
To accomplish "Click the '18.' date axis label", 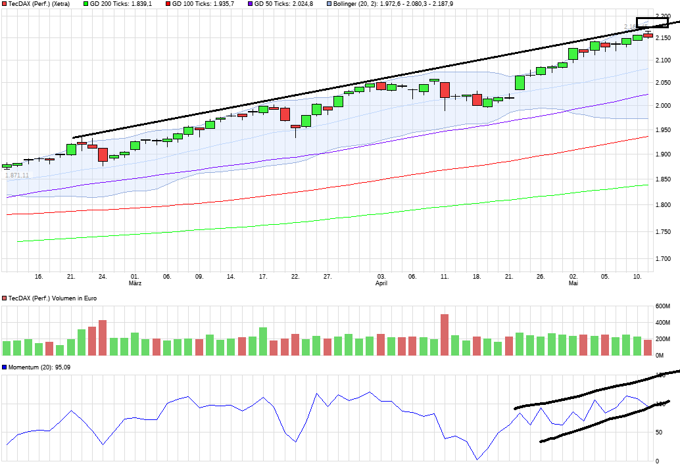I will coord(477,277).
